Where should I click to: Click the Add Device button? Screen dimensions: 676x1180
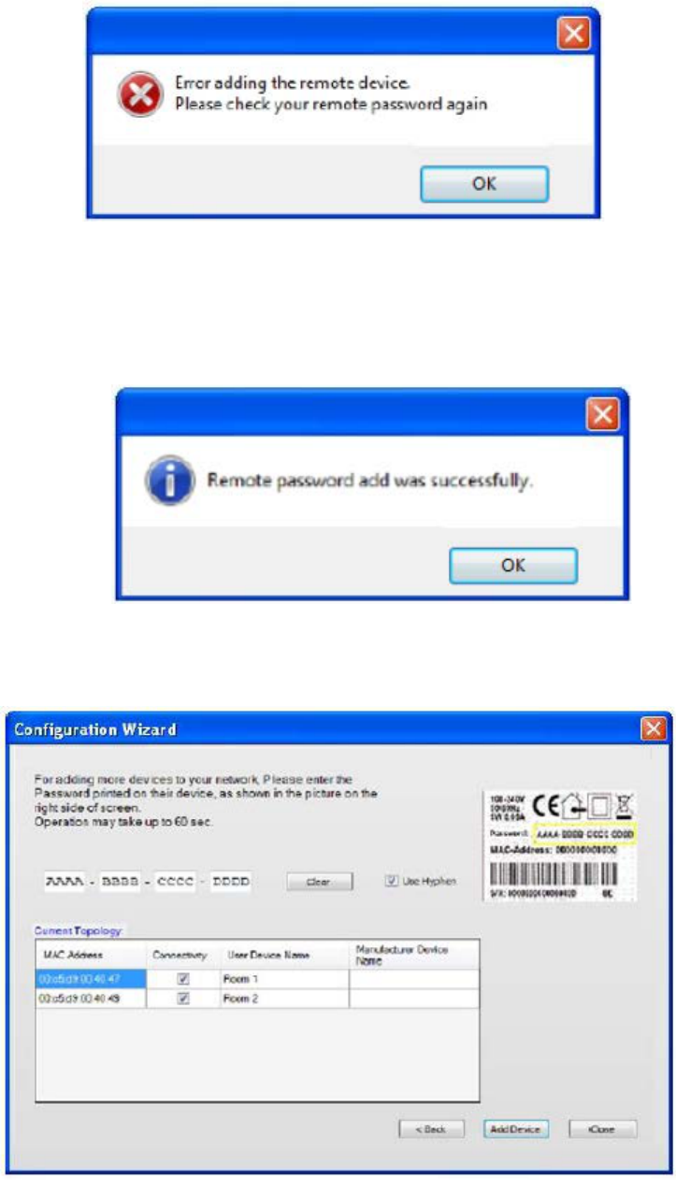tap(516, 1129)
